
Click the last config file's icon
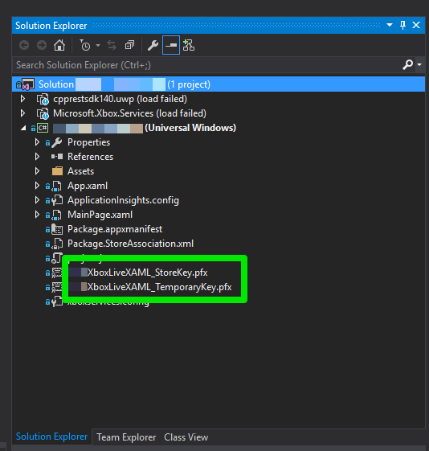[57, 301]
